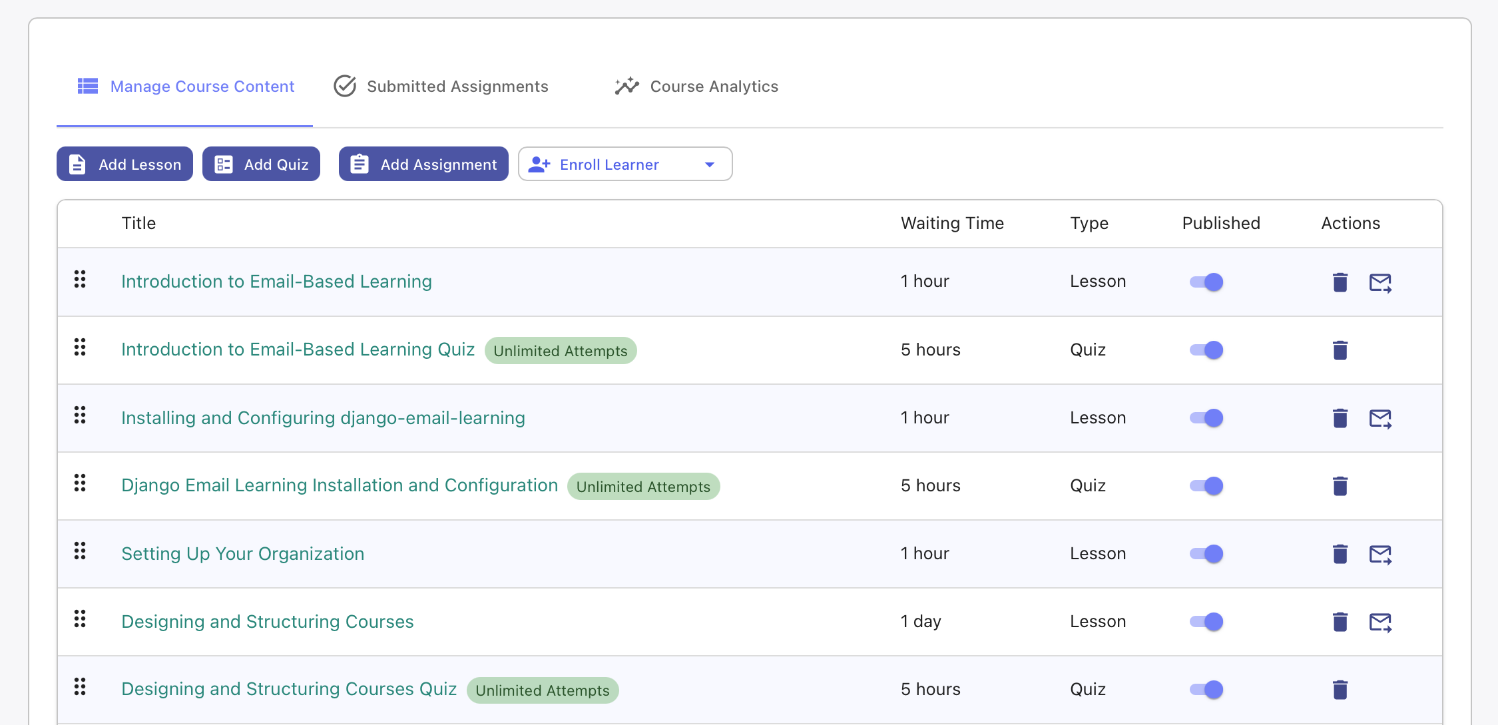The width and height of the screenshot is (1498, 725).
Task: Send email for Introduction to Email-Based Learning lesson
Action: click(x=1380, y=282)
